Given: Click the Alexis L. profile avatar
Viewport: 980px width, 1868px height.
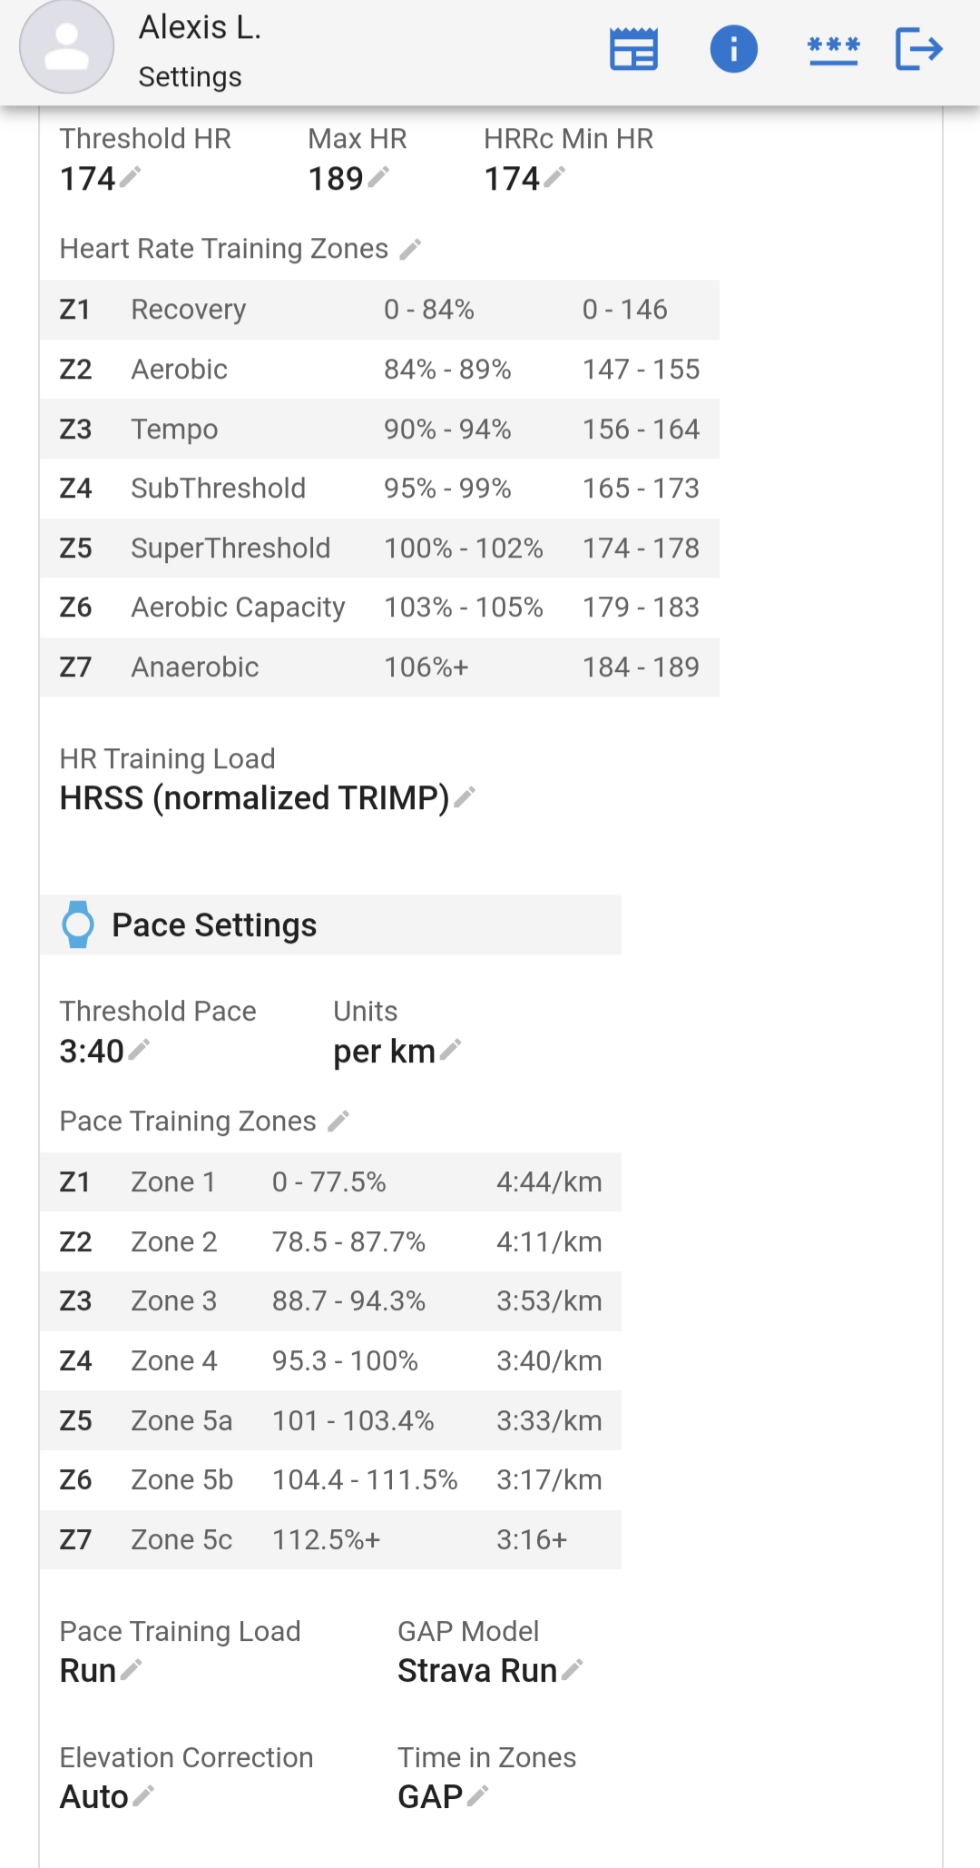Looking at the screenshot, I should coord(66,47).
